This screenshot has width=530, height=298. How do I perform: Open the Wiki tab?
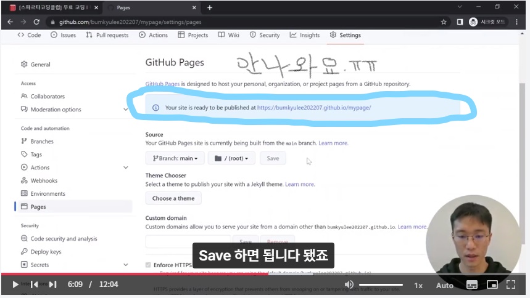[x=228, y=35]
